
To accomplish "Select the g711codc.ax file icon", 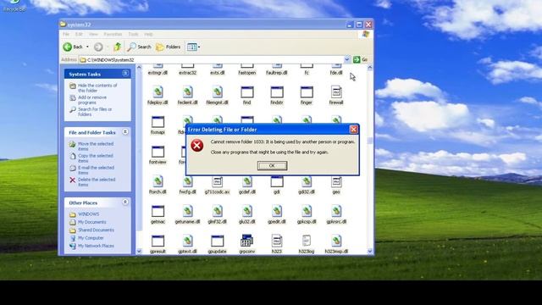I will click(217, 182).
